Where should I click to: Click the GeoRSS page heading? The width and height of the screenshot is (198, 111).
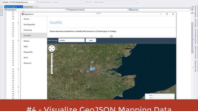pyautogui.click(x=56, y=23)
